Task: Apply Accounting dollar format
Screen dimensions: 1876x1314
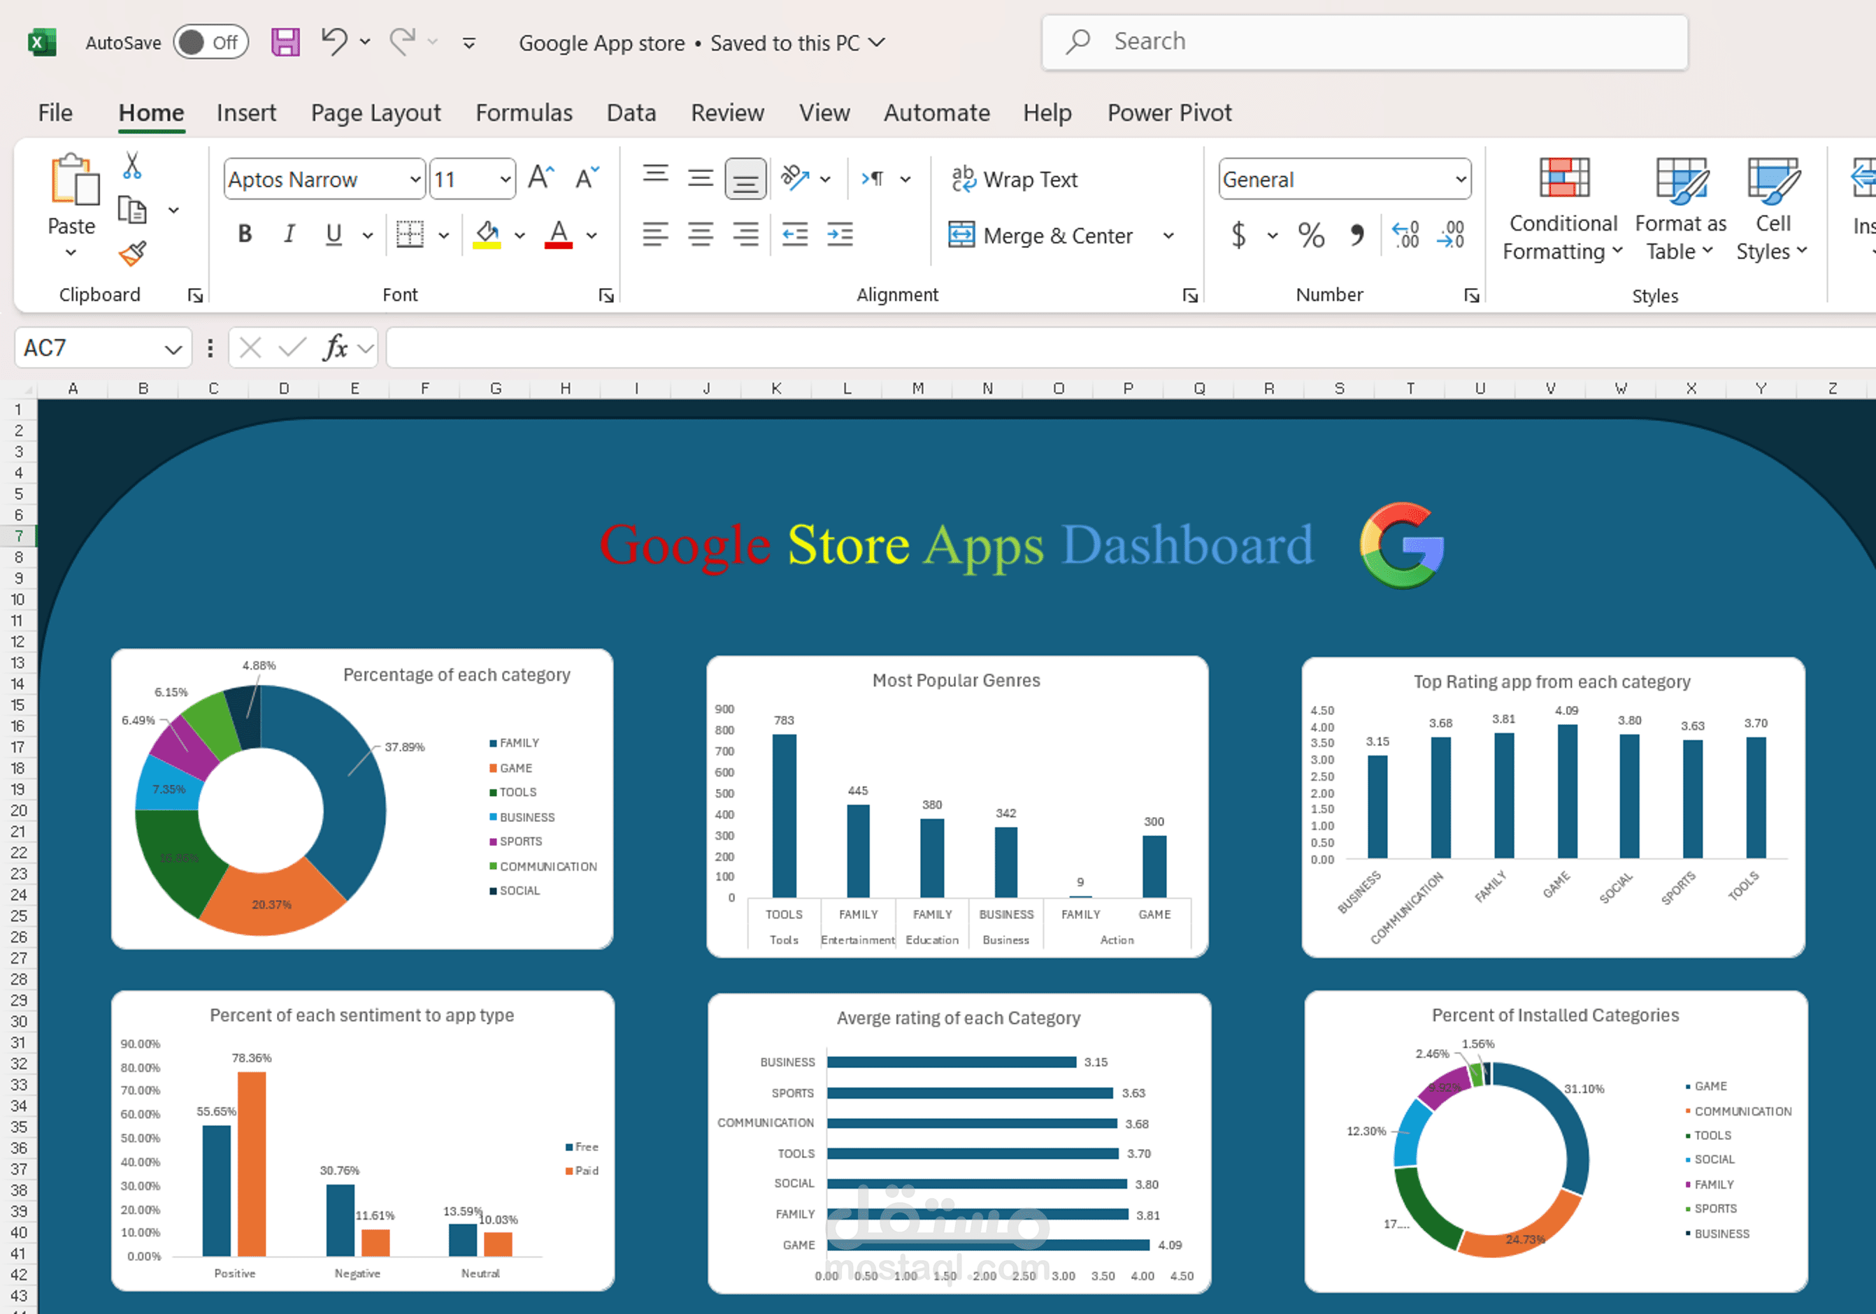Action: click(x=1239, y=236)
